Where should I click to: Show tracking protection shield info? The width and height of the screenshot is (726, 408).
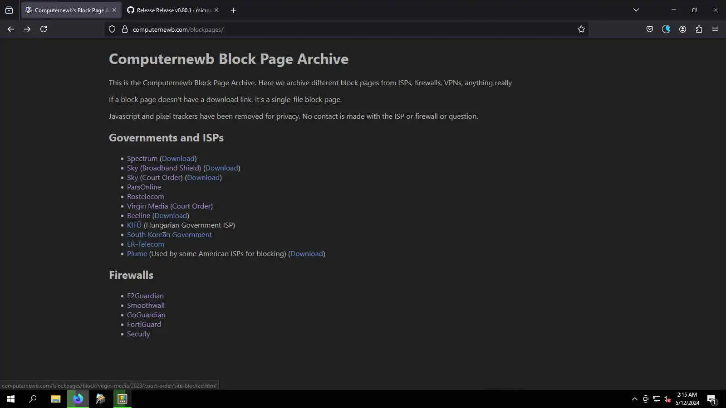(112, 29)
